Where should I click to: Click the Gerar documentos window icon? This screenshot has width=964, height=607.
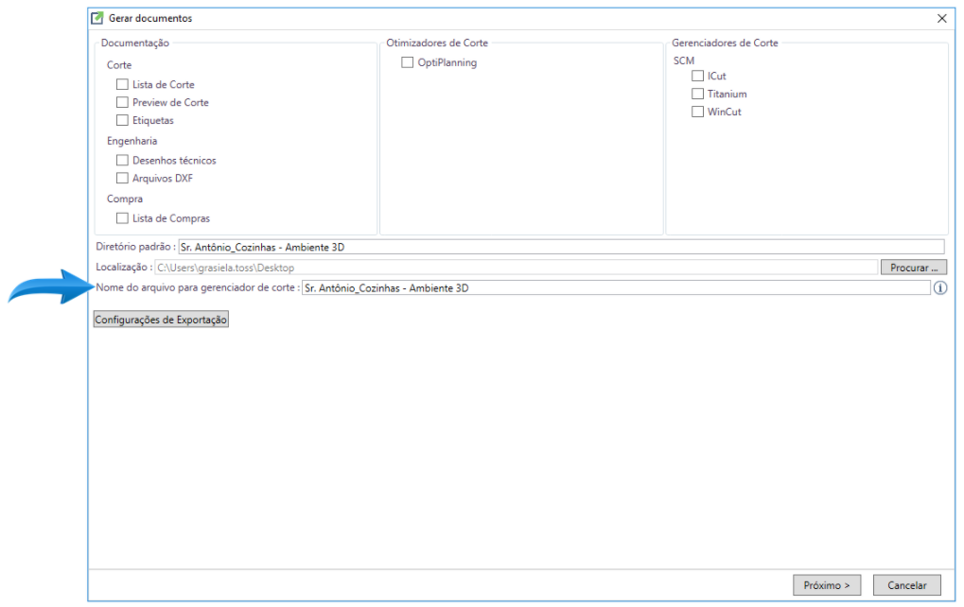click(97, 18)
